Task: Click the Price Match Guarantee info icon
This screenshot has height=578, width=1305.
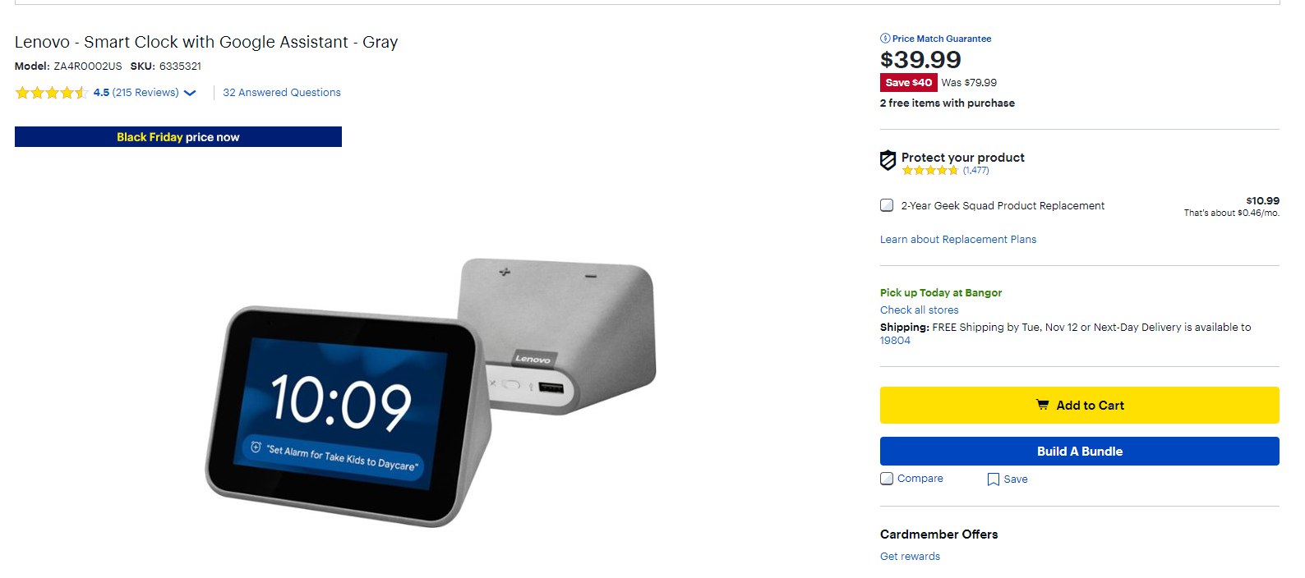Action: pyautogui.click(x=885, y=39)
